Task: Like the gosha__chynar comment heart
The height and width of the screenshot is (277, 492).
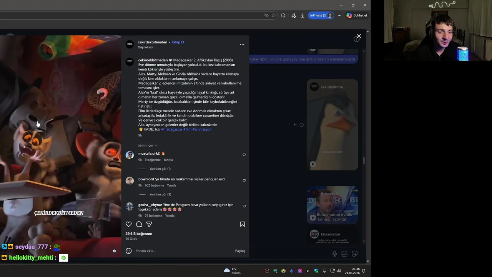Action: point(244,206)
